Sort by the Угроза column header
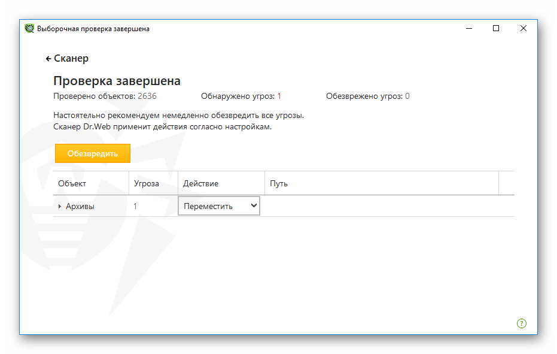Screen dimensions: 557x354 pyautogui.click(x=147, y=183)
